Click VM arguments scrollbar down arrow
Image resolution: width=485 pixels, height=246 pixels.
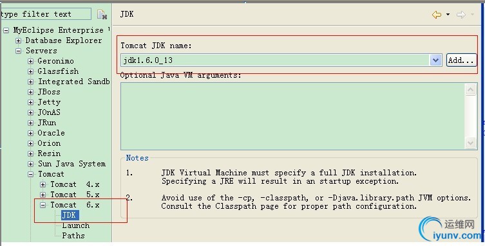(x=470, y=143)
